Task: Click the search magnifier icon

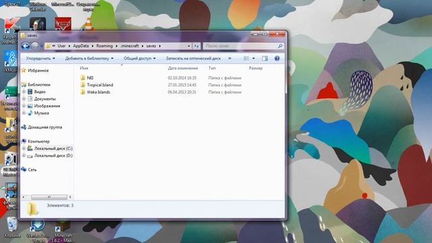Action: (280, 46)
